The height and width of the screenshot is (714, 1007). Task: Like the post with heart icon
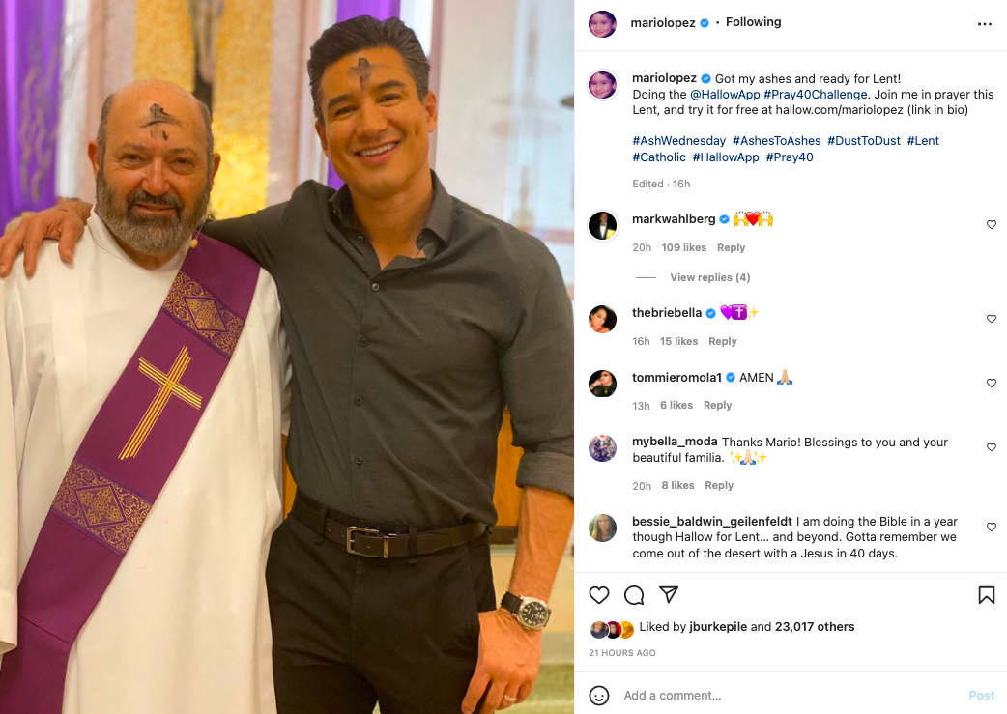[599, 595]
